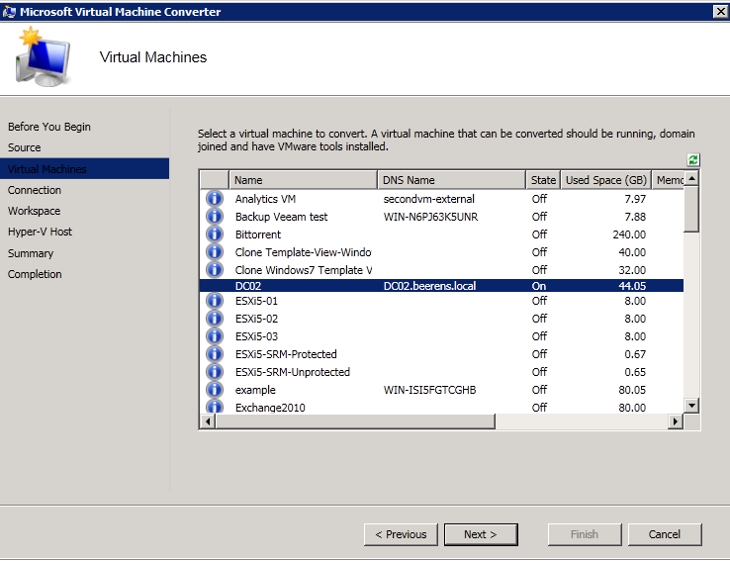Click the grayed-out Finish button
The image size is (730, 561).
pos(585,534)
